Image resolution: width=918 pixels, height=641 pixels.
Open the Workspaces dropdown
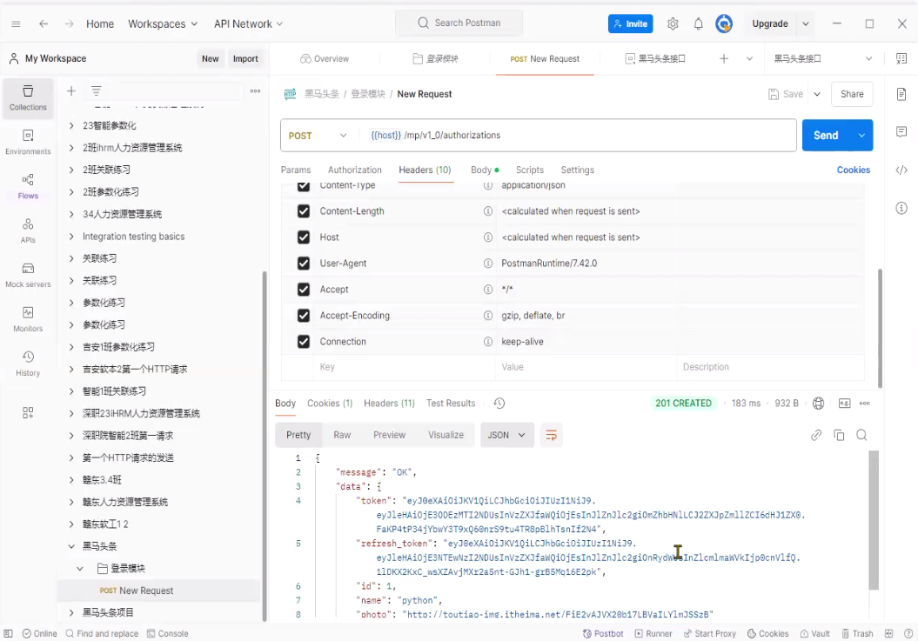click(163, 24)
